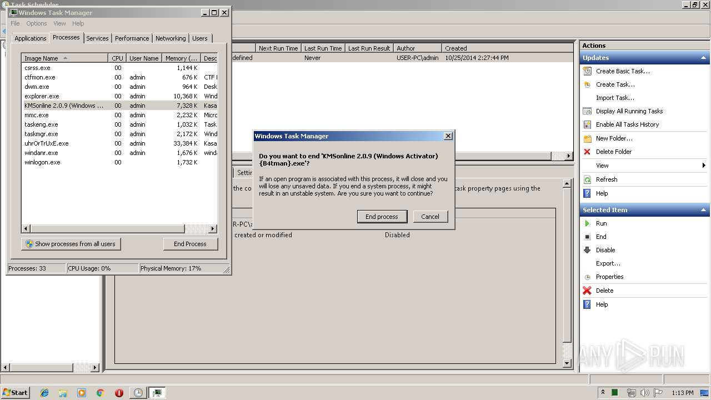Screen dimensions: 711x400
Task: Select csrss.exe process row
Action: tap(119, 68)
